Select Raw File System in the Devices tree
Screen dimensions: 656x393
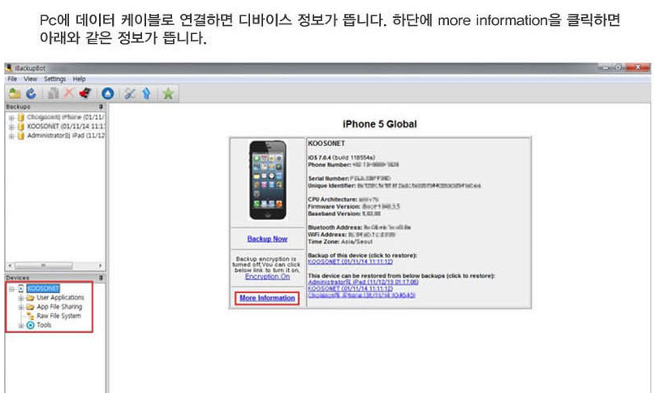point(58,316)
